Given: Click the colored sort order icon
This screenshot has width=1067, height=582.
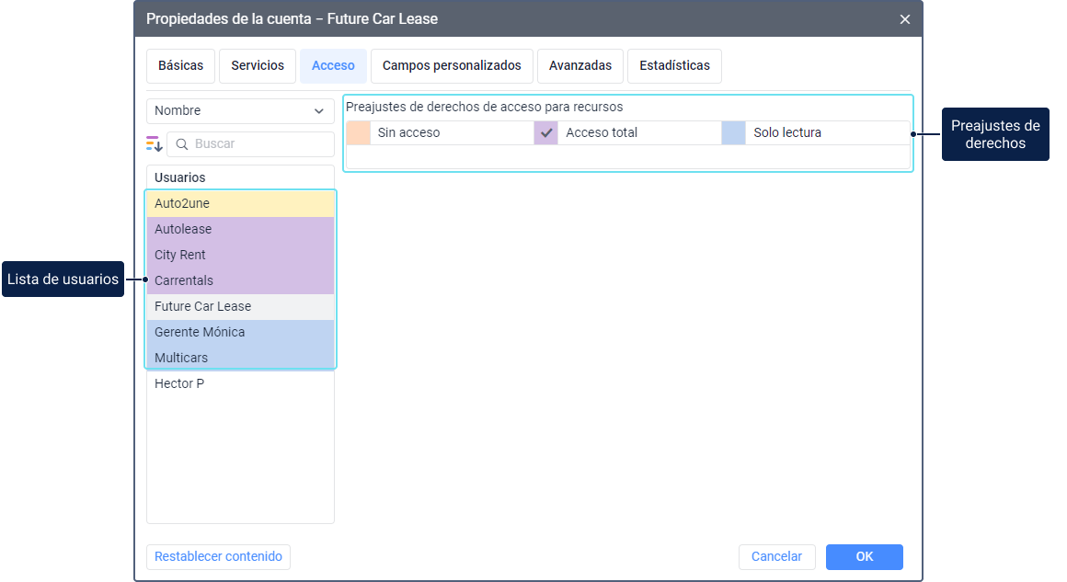Looking at the screenshot, I should [x=155, y=143].
